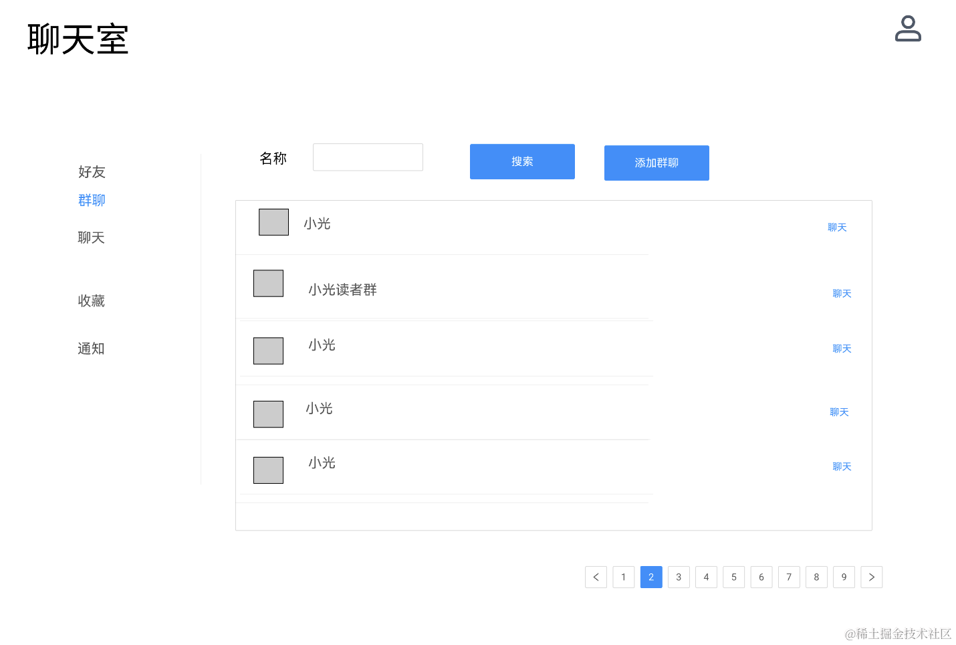Open the 收藏 sidebar section

(x=91, y=301)
